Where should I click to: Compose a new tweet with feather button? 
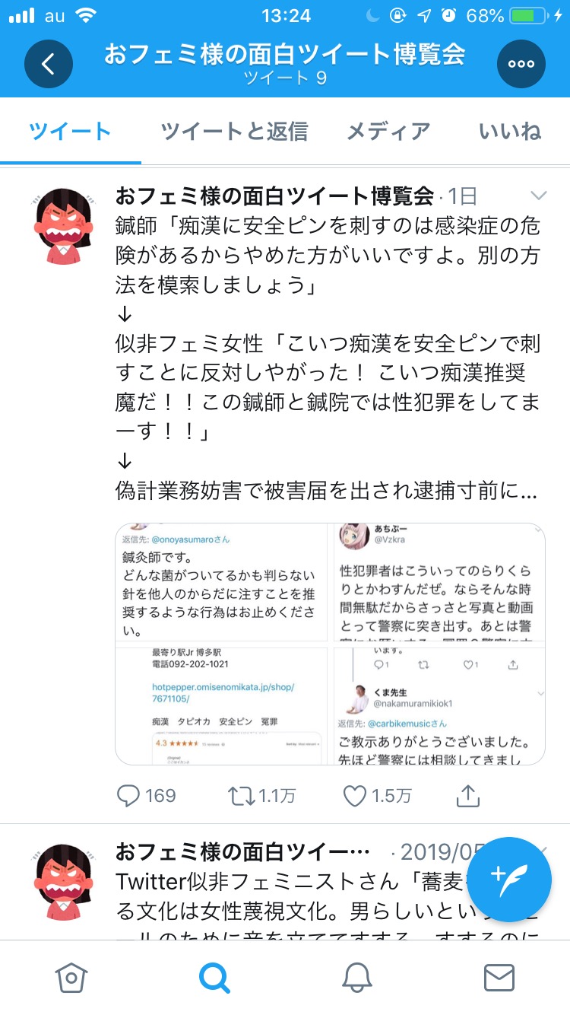click(x=509, y=880)
